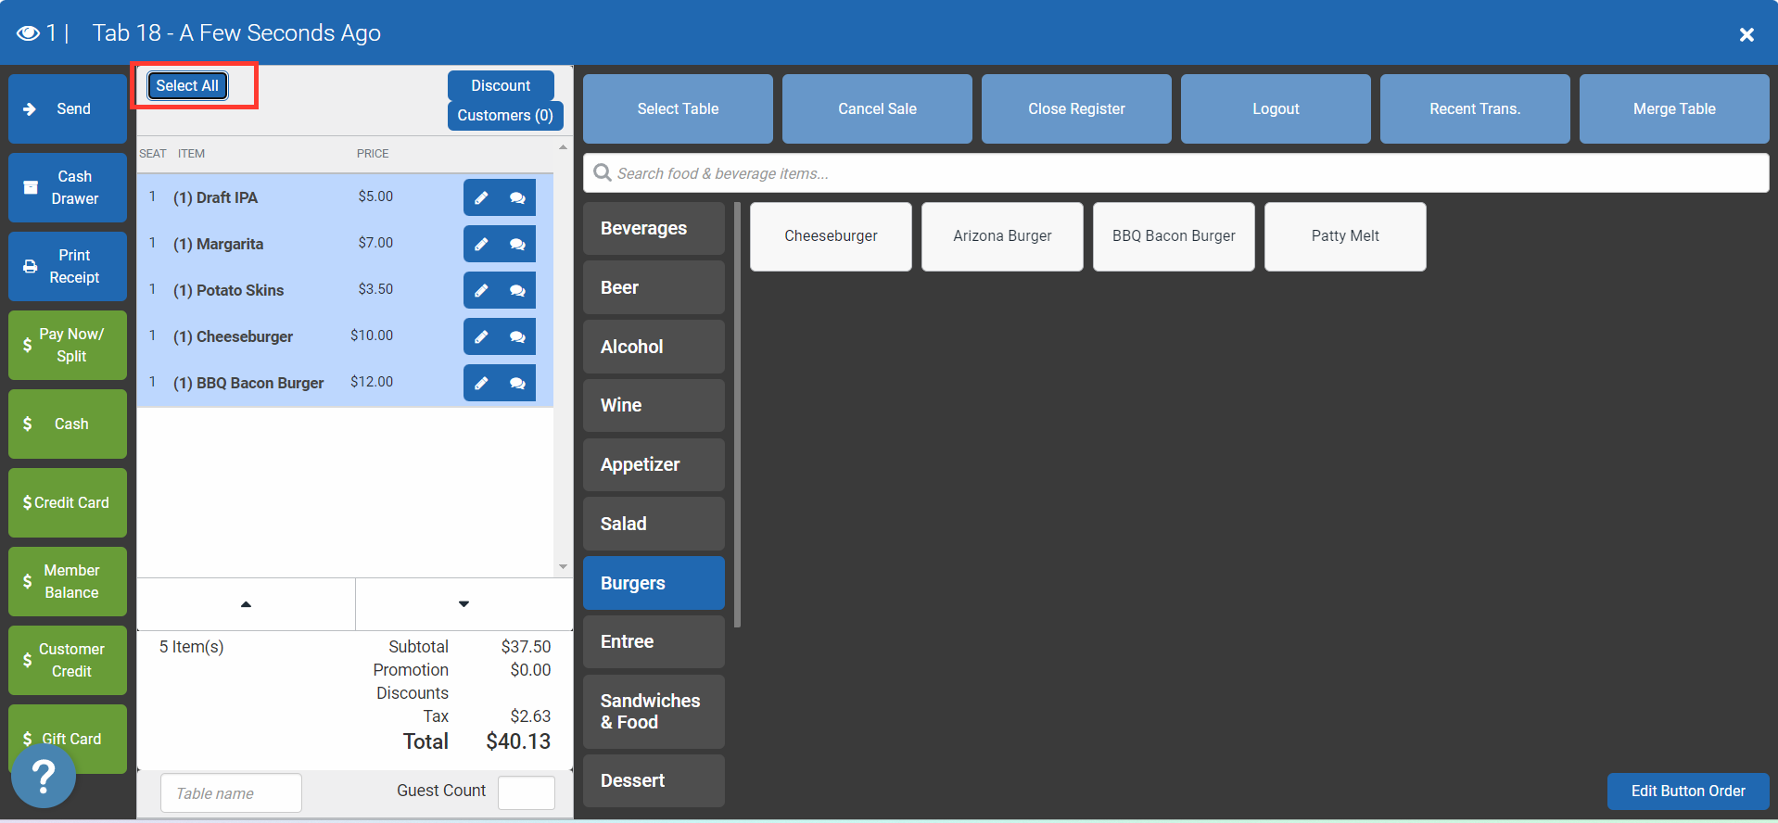This screenshot has height=823, width=1778.
Task: Open comment bubble for BBQ Bacon Burger line
Action: click(517, 383)
